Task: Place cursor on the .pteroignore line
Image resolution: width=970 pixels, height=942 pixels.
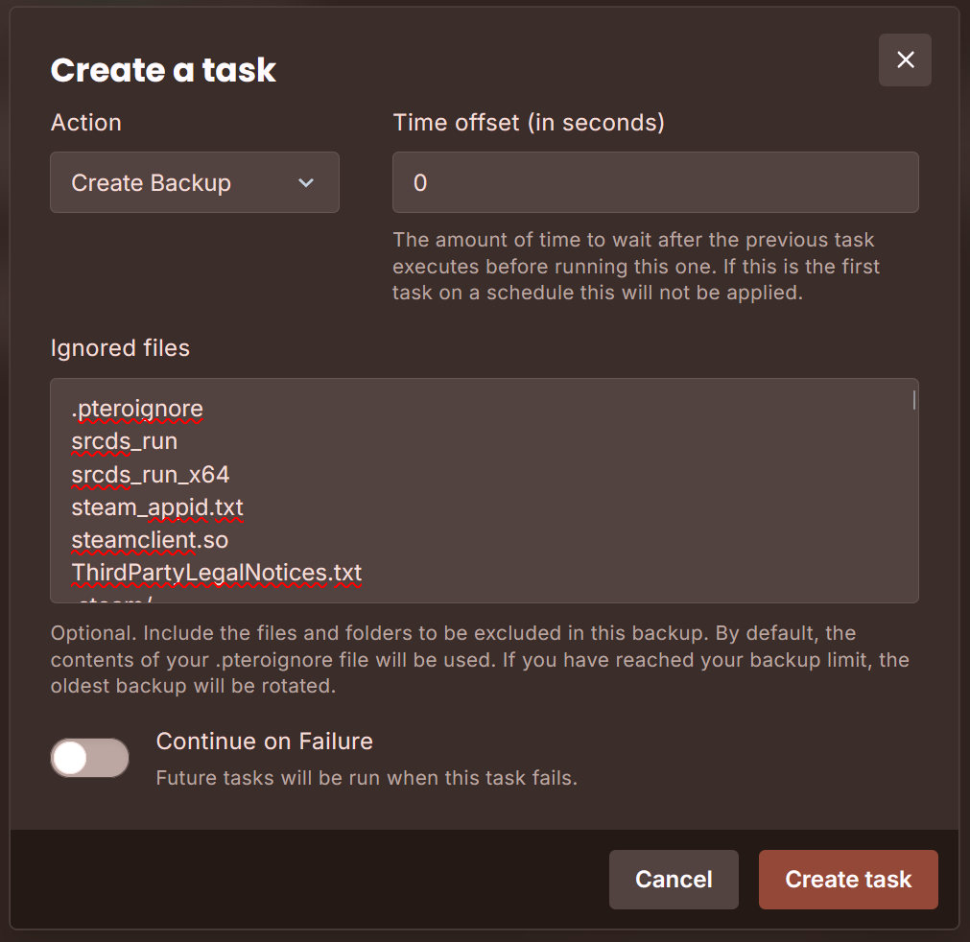Action: click(x=137, y=409)
